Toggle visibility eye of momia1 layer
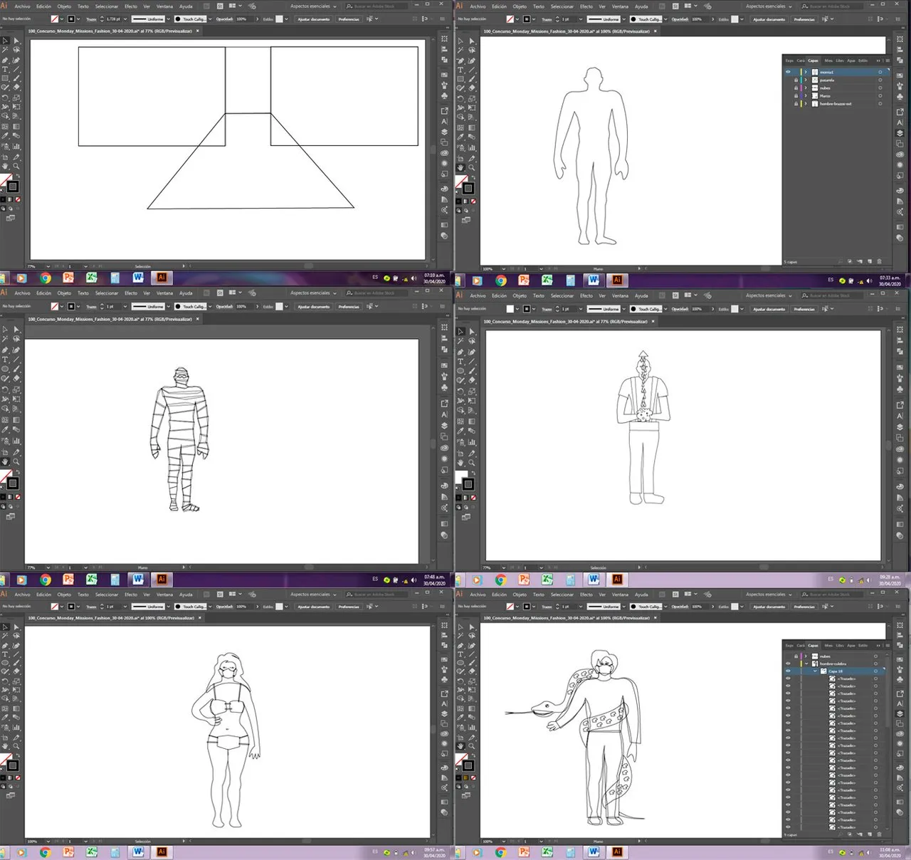The width and height of the screenshot is (911, 860). [x=788, y=72]
